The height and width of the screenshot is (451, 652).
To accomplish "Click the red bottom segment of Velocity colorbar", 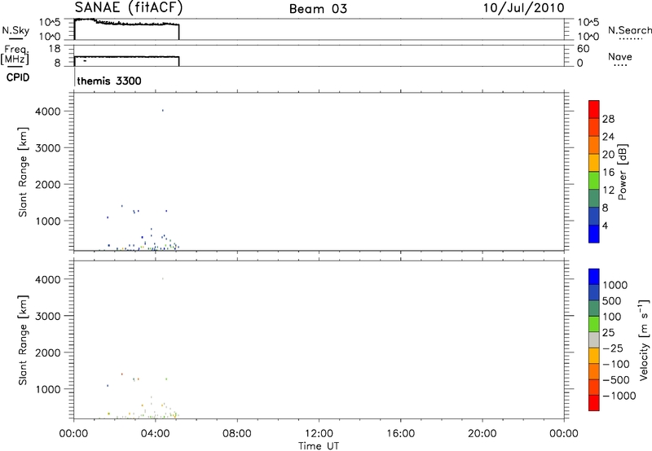I will coord(594,403).
